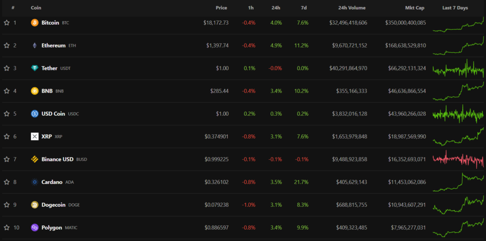Toggle the Dogecoin favorite star

[x=7, y=205]
